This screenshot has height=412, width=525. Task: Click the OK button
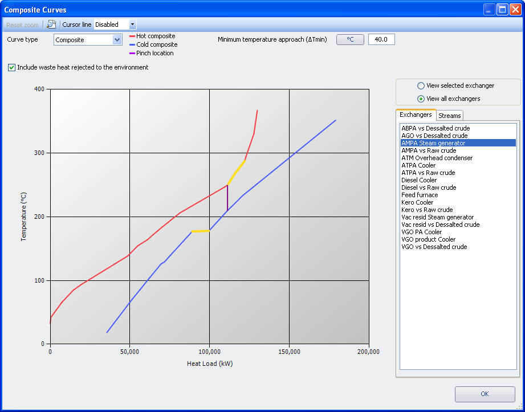click(485, 394)
